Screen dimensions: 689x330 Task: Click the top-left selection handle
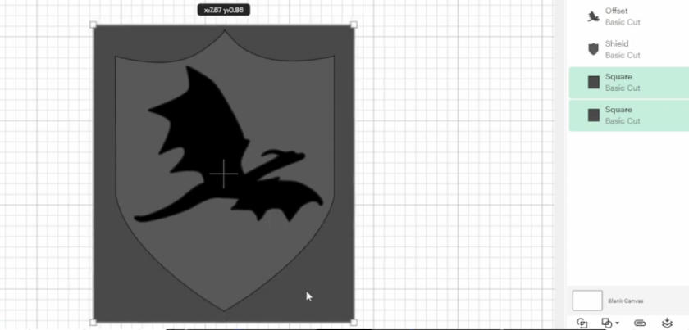click(94, 25)
